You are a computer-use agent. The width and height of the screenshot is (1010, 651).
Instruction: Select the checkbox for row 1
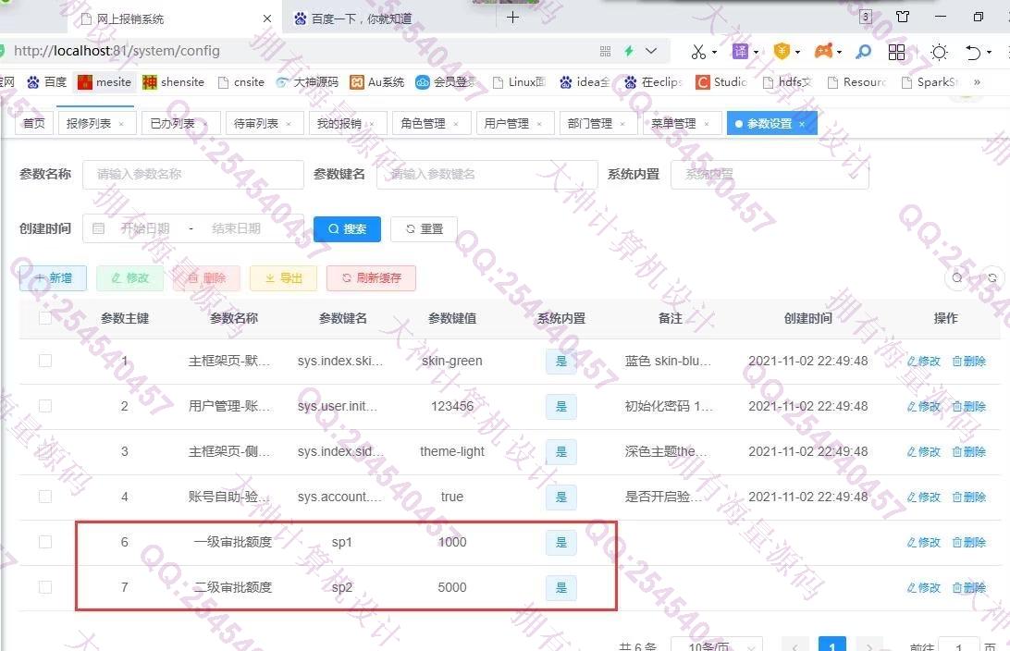45,361
